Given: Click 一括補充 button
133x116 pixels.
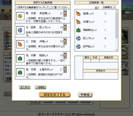Looking at the screenshot, I should pos(40,87).
